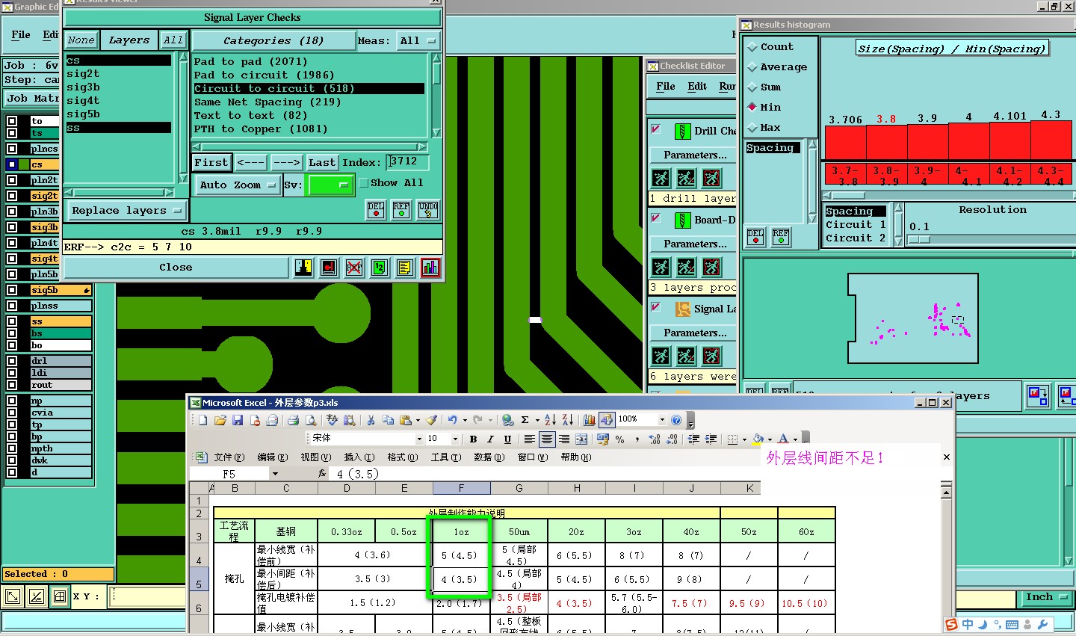
Task: Open the Excel Name Box dropdown arrow
Action: (275, 474)
